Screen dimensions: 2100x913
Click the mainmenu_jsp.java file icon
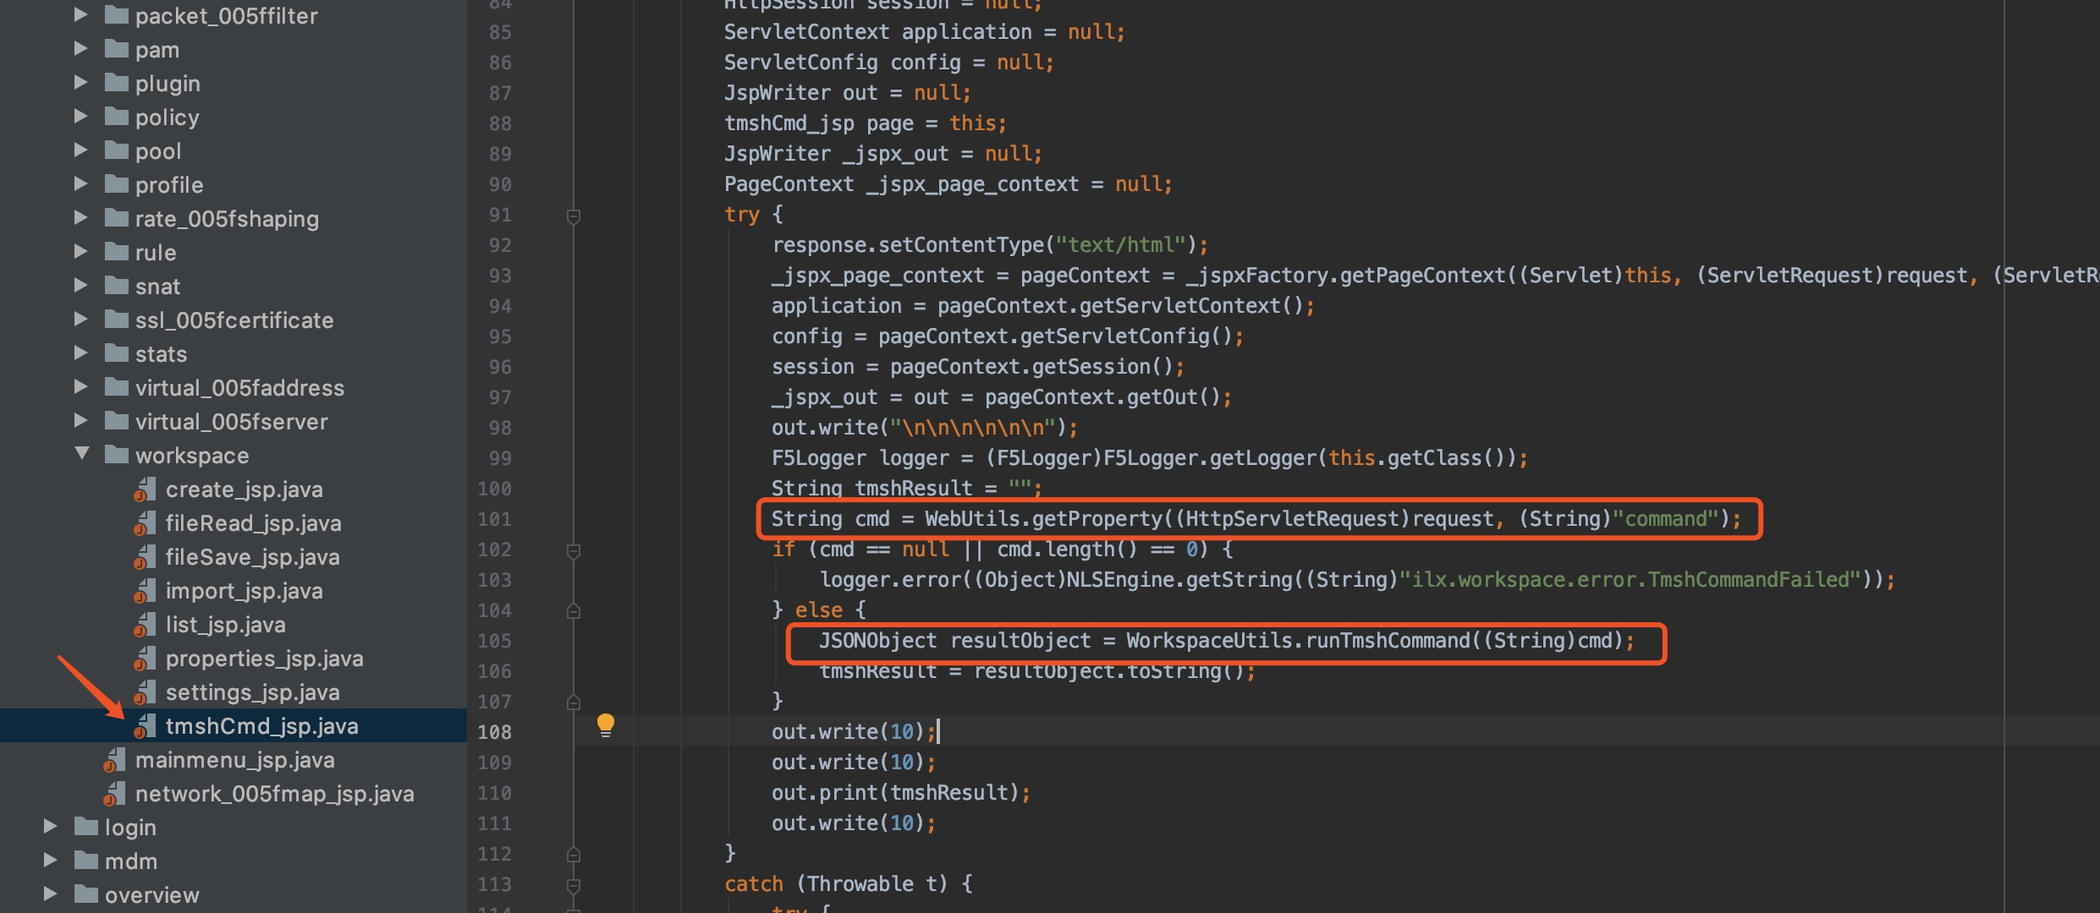pos(114,760)
